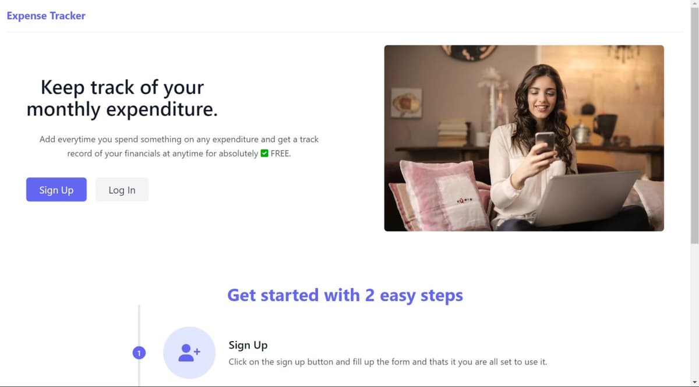This screenshot has width=699, height=387.
Task: Click the step number 1 badge
Action: tap(139, 353)
